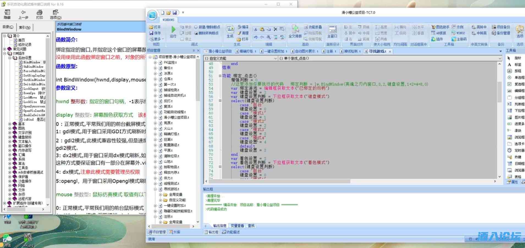525x248 pixels.
Task: Select the 滑块 slider control in toolbox
Action: click(510, 130)
